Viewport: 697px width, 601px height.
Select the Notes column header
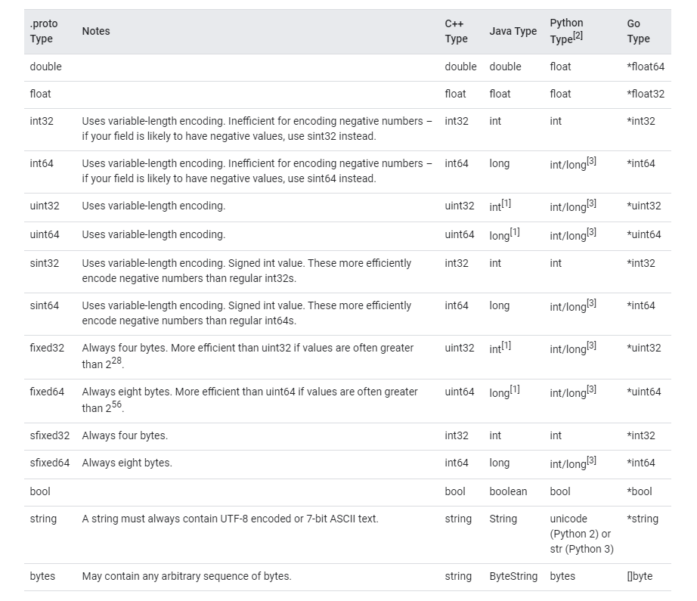coord(96,31)
